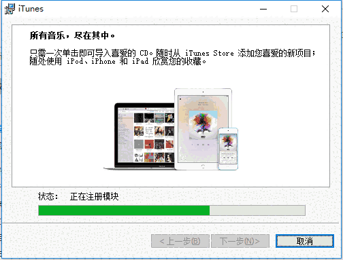Click the line mentioning iPod、iPhone 和 iPad
This screenshot has width=343, height=260.
(x=118, y=61)
